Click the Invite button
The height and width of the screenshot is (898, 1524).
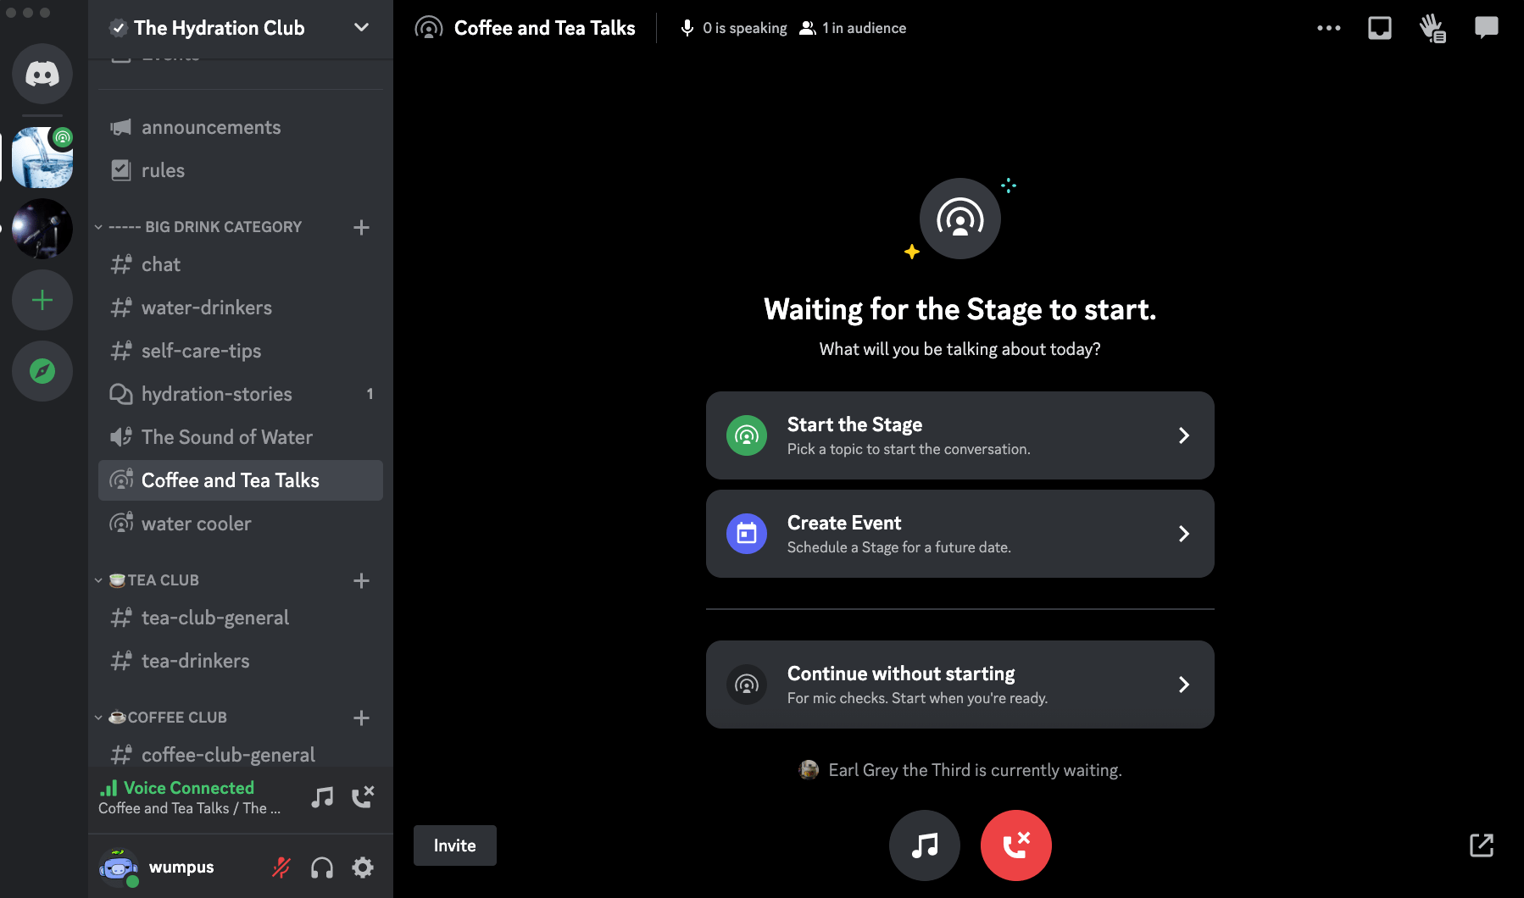pyautogui.click(x=454, y=845)
